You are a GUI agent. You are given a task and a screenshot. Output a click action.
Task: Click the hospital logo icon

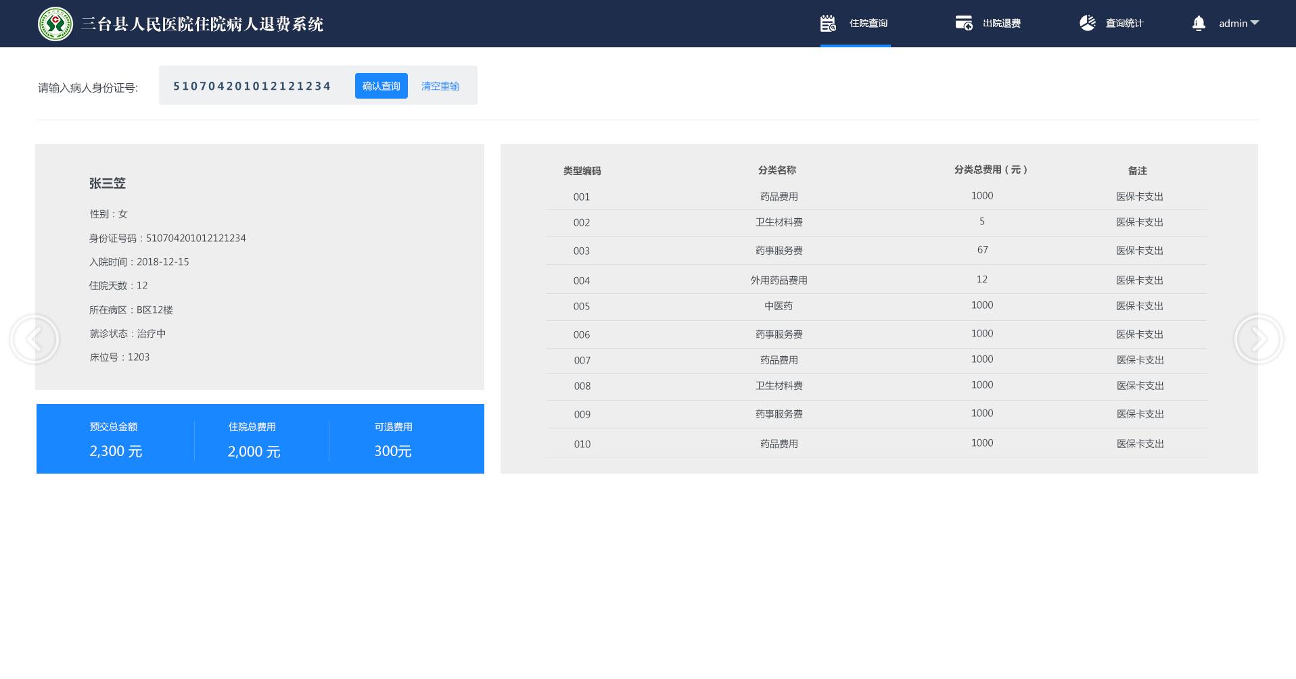point(55,24)
